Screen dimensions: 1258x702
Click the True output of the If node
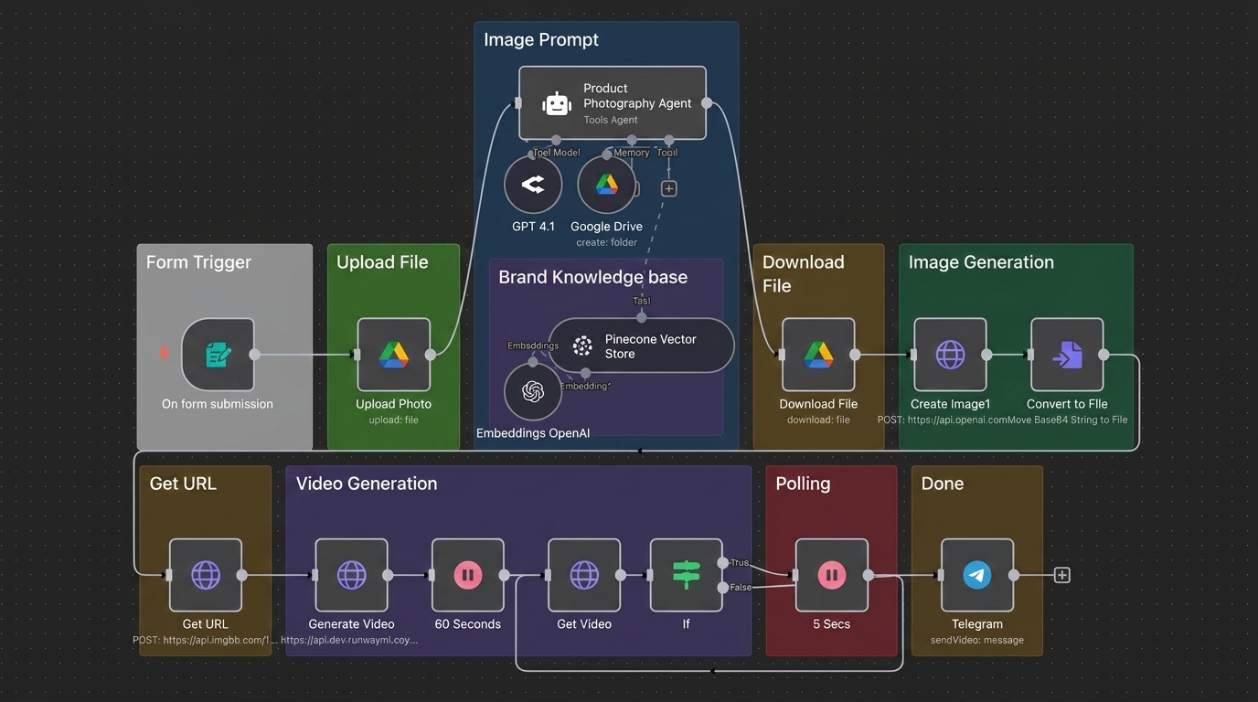click(x=723, y=563)
